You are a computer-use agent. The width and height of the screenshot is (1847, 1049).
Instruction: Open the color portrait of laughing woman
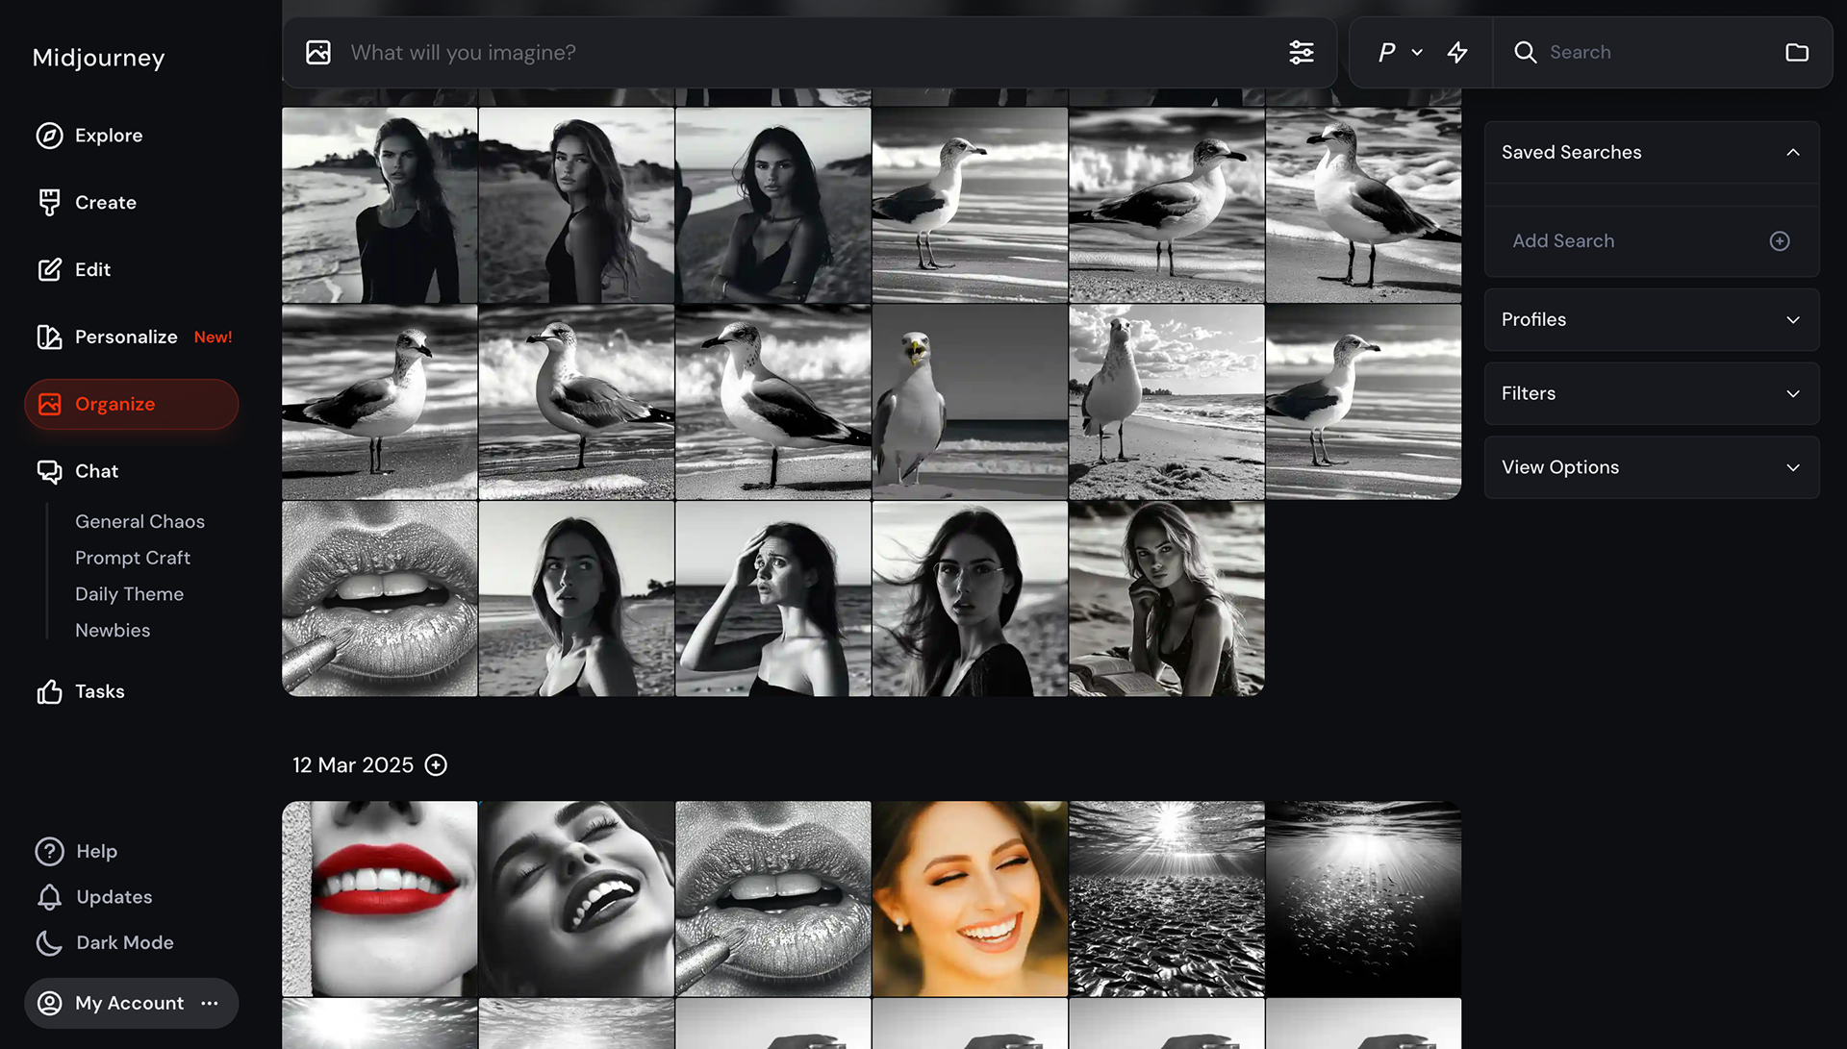click(x=970, y=899)
